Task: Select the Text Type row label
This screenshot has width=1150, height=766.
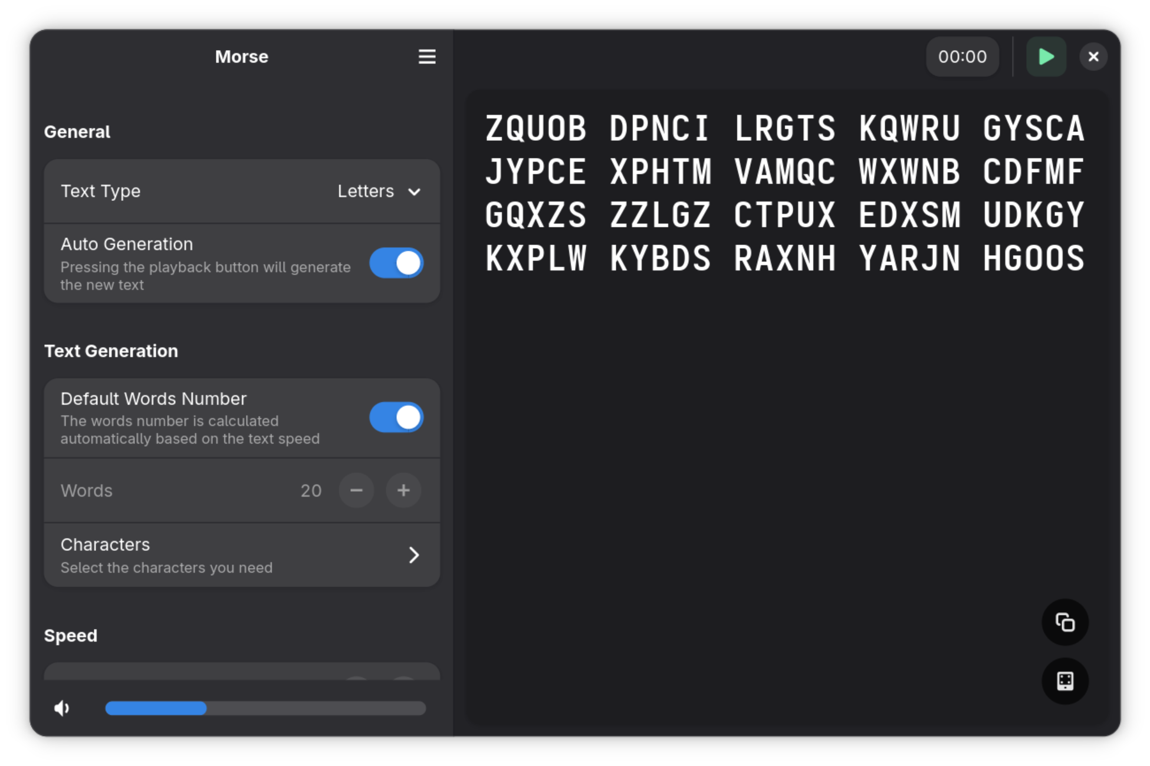Action: coord(101,191)
